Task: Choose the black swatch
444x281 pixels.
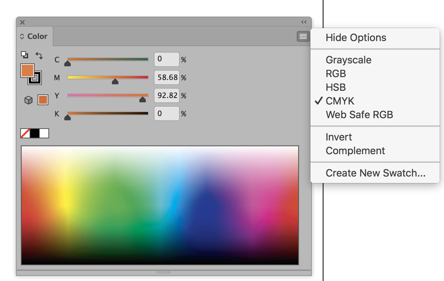Action: (35, 133)
